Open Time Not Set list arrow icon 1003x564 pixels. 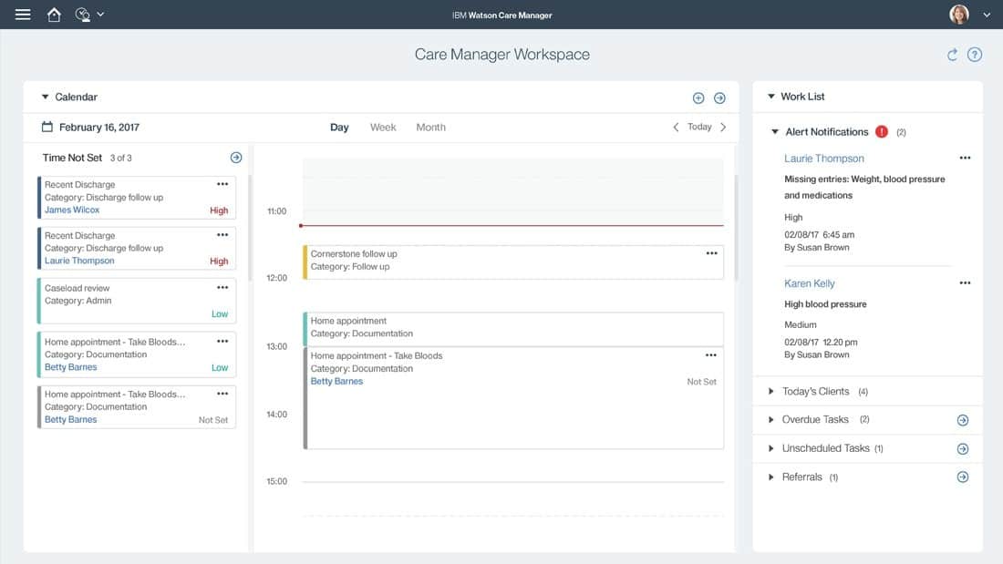pyautogui.click(x=236, y=158)
